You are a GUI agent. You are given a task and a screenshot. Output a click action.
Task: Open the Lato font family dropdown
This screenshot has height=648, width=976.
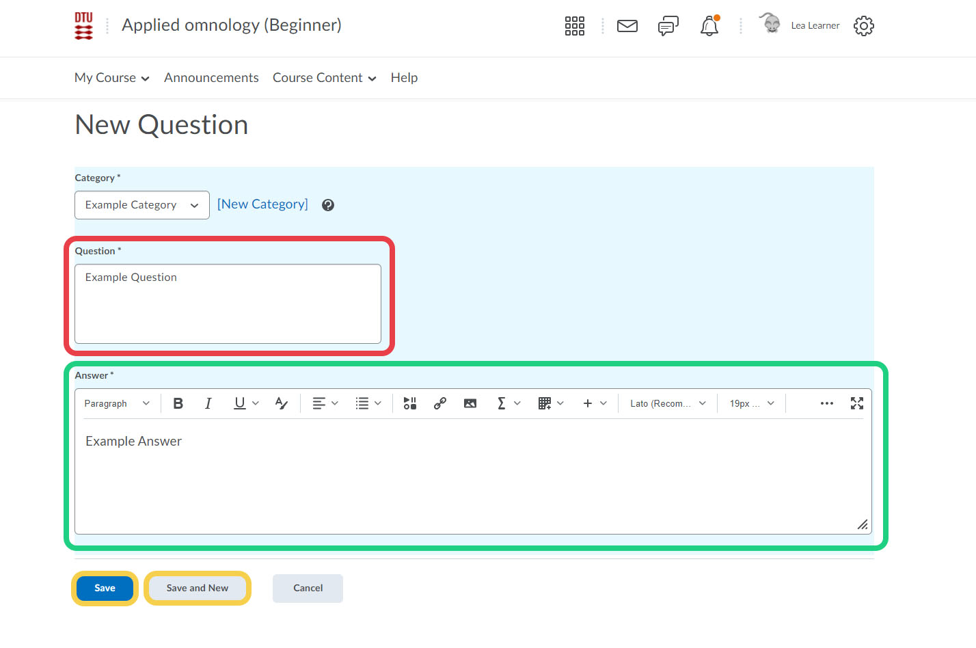click(668, 403)
